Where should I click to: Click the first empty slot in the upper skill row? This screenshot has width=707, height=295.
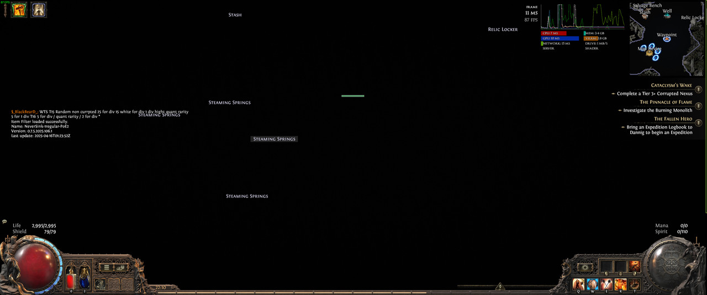pyautogui.click(x=606, y=266)
